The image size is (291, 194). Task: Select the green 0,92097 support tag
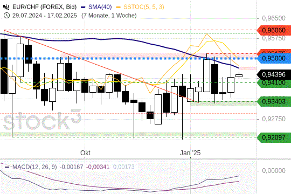tap(274, 137)
